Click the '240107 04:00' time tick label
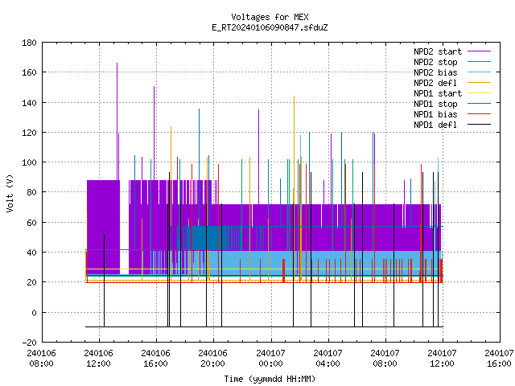The image size is (515, 386). (328, 359)
